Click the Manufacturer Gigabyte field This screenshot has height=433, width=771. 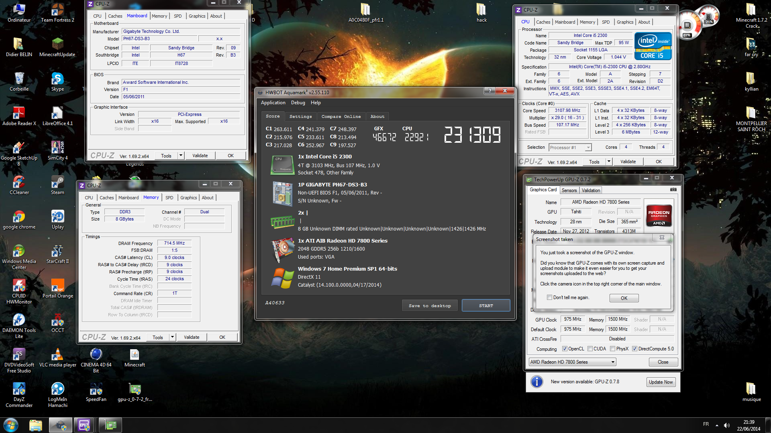pyautogui.click(x=181, y=31)
